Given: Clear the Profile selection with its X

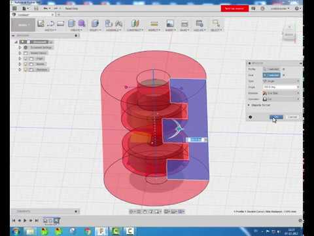Looking at the screenshot, I should point(284,69).
